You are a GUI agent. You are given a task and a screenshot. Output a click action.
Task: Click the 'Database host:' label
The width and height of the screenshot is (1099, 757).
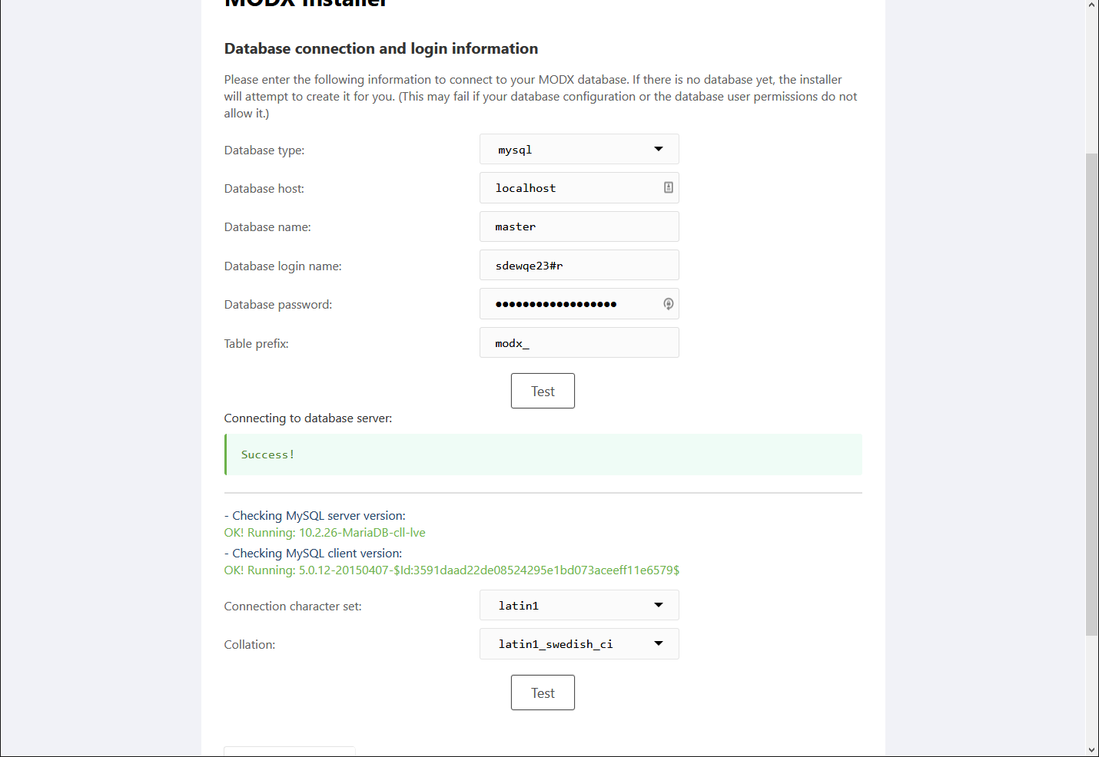(x=264, y=189)
